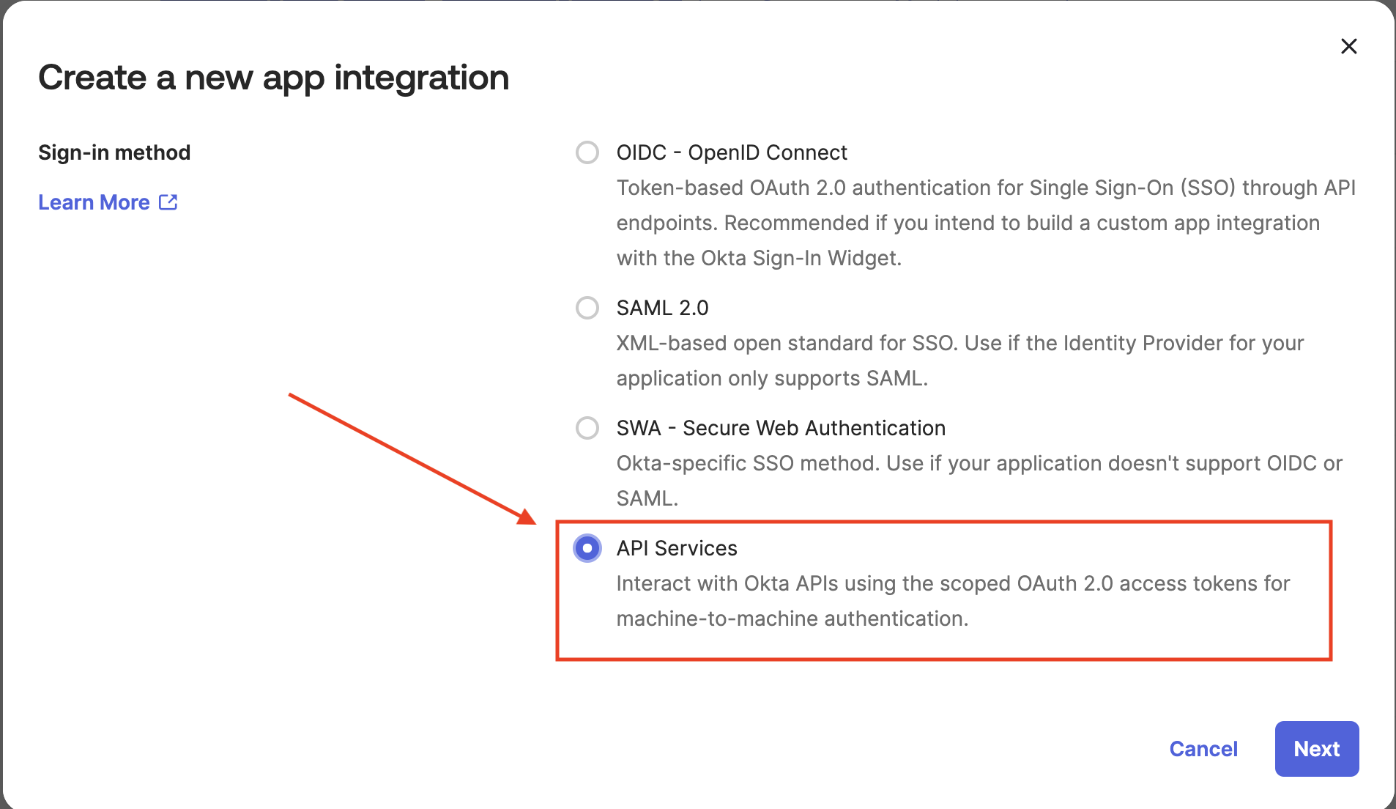
Task: Toggle the API Services radio button
Action: [x=587, y=548]
